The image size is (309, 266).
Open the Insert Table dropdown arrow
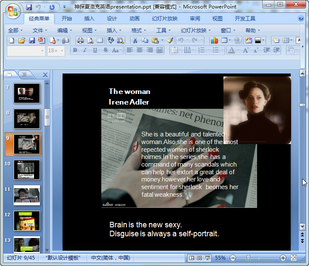tap(230, 40)
